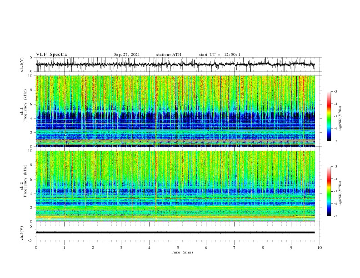Click the ch.1 spectrogram panel
360x278 pixels.
(x=175, y=111)
